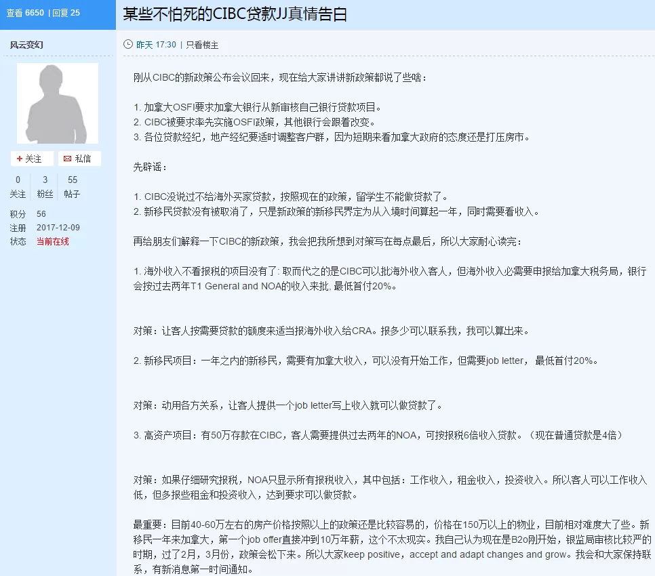Viewport: 655px width, 576px height.
Task: Click the 查看 6650 view count
Action: coord(25,13)
